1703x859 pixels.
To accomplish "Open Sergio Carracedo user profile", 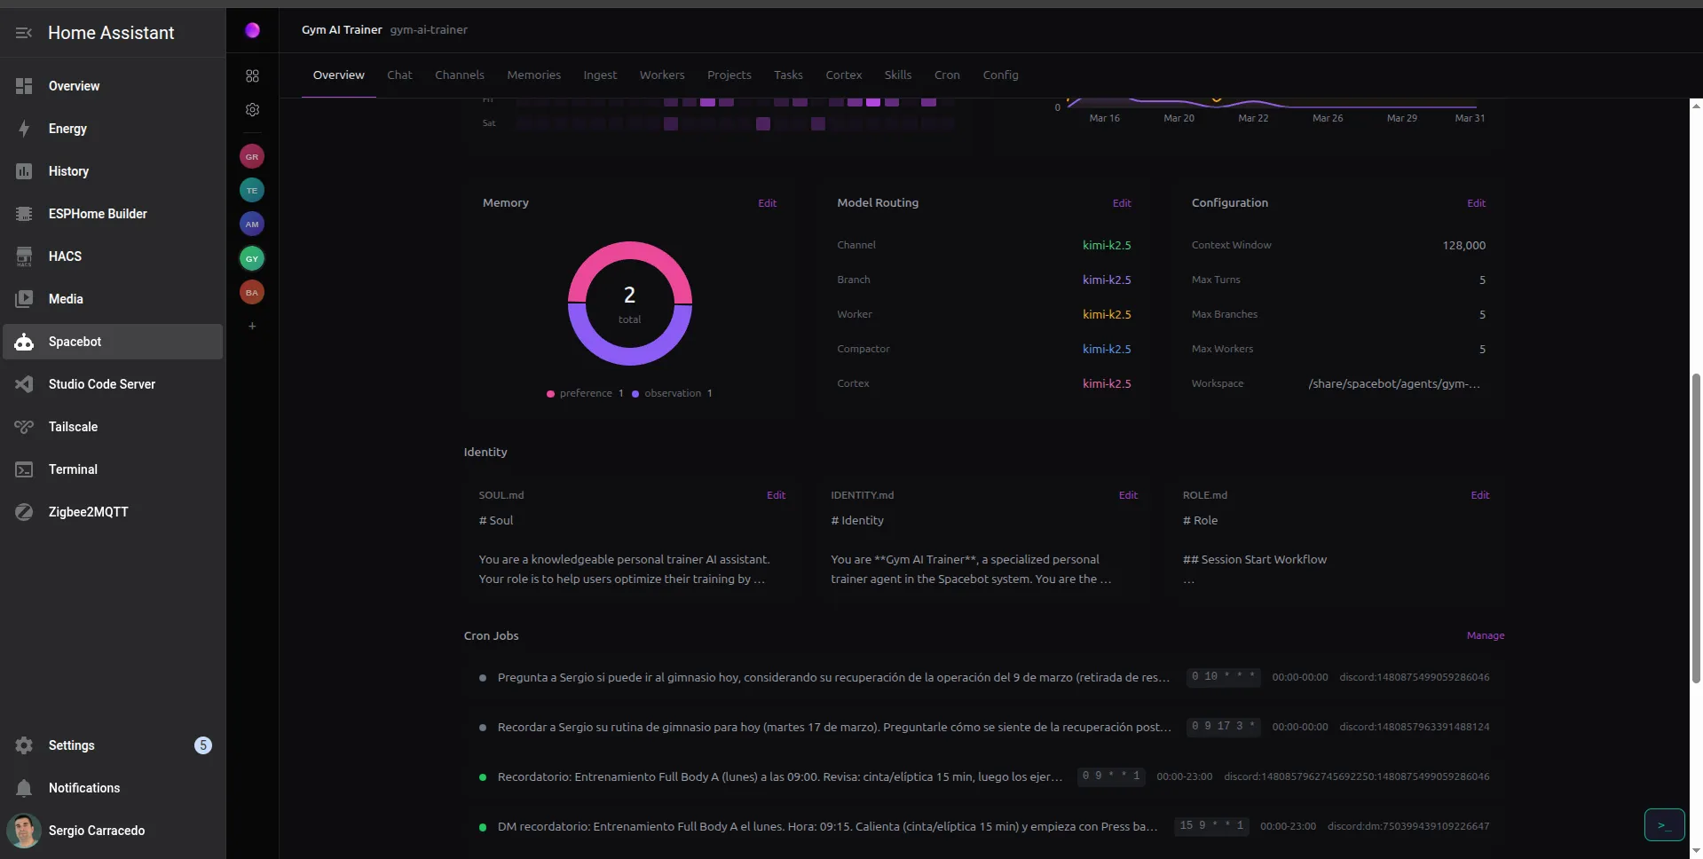I will [96, 831].
